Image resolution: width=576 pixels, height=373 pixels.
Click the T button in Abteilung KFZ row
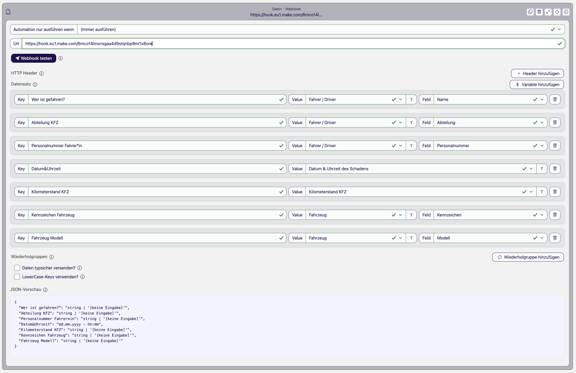(411, 122)
